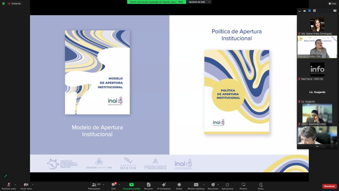
Task: Select Lic. Guajardo participant tile
Action: click(317, 92)
